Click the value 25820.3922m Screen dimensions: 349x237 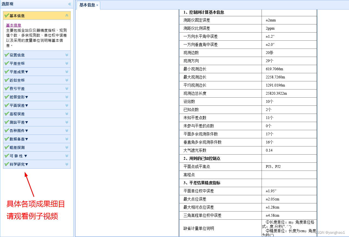[276, 94]
